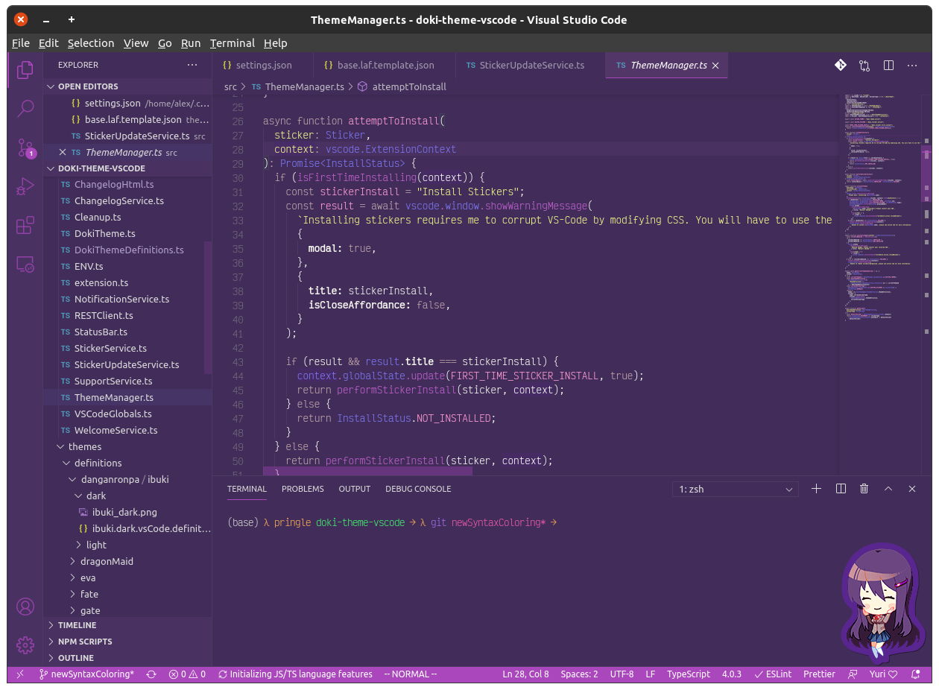
Task: Open the Run and Debug view
Action: click(x=25, y=186)
